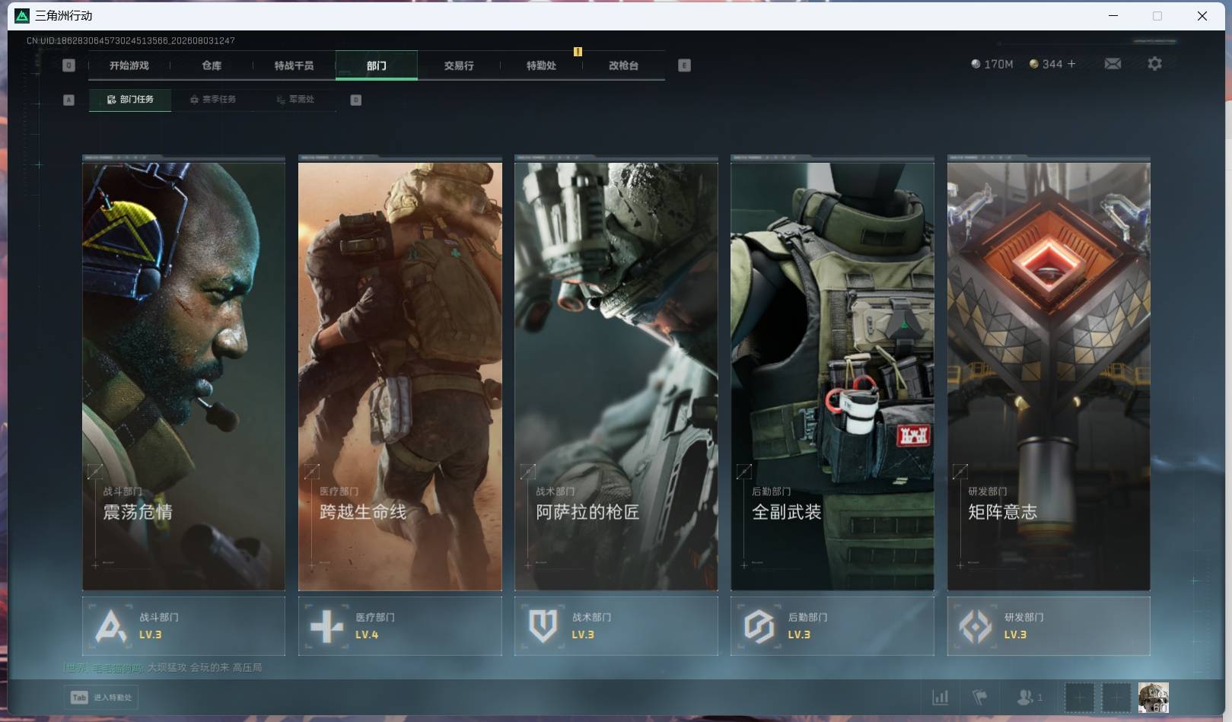Open the player avatar portrait

(x=1154, y=698)
